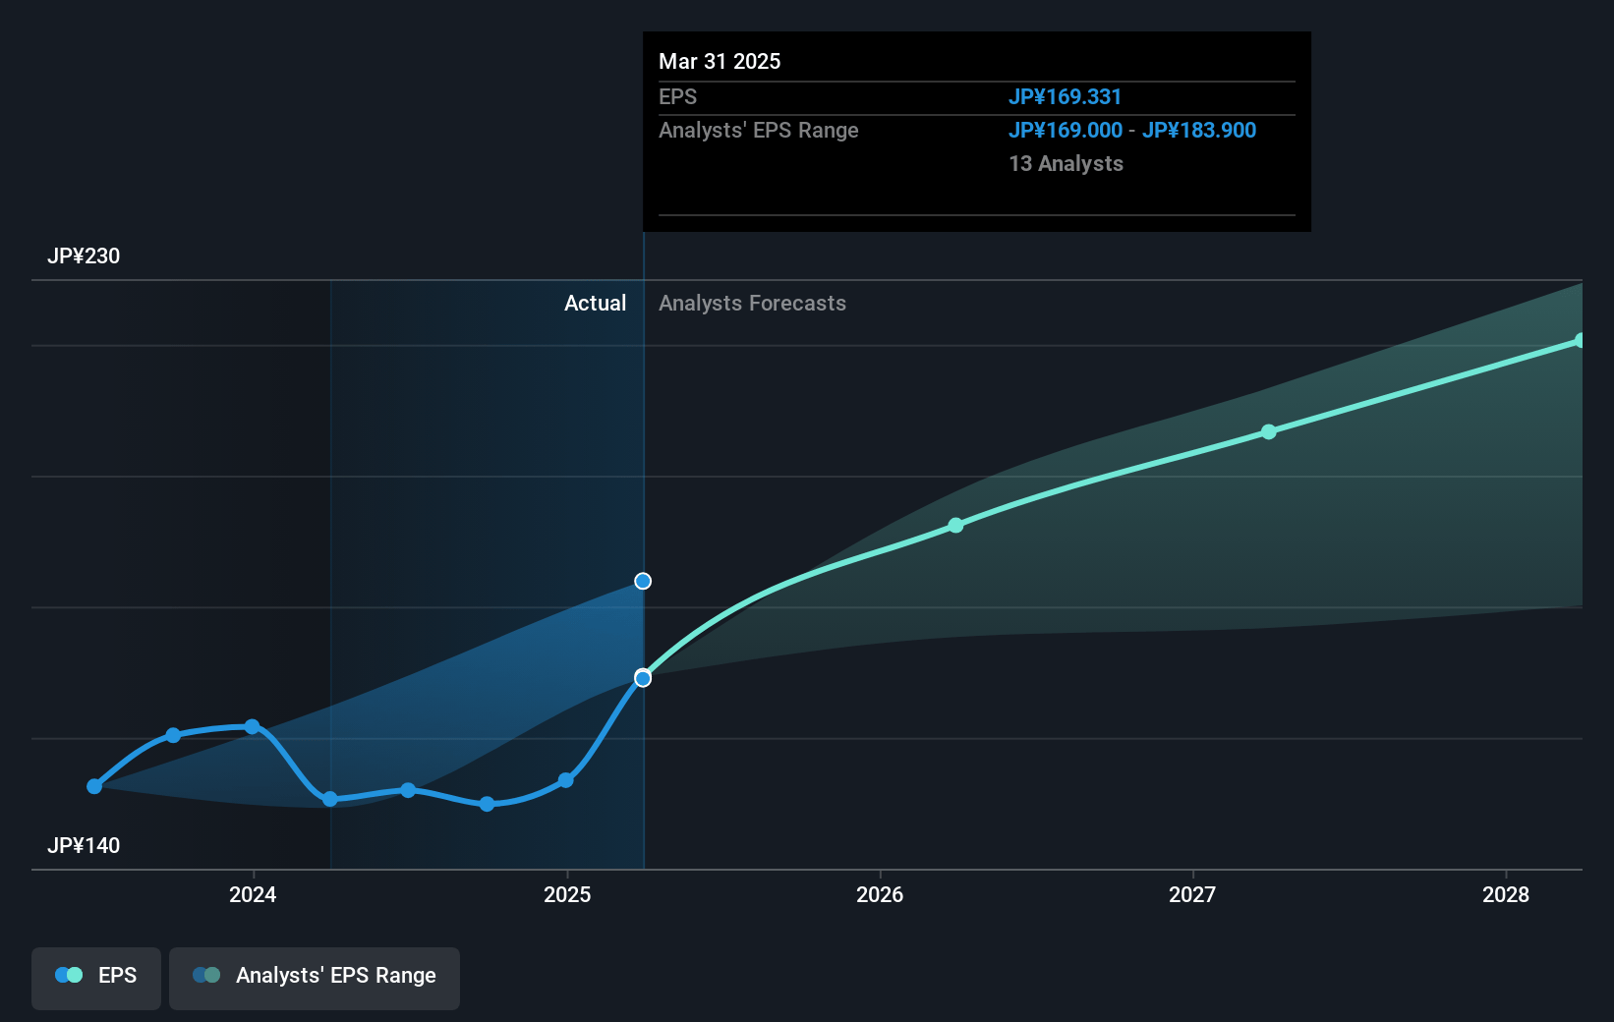This screenshot has height=1022, width=1614.
Task: Click the Analysts' EPS Range tooltip row label
Action: (x=759, y=131)
